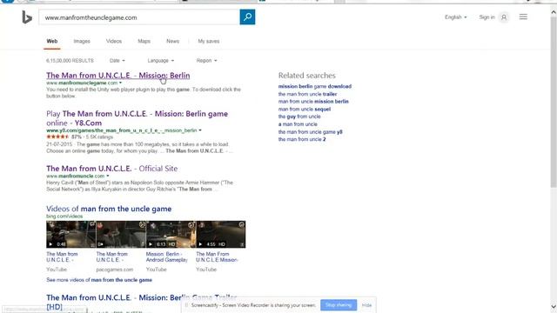Click related search the man from uncle 2
Image resolution: width=557 pixels, height=313 pixels.
[x=302, y=139]
